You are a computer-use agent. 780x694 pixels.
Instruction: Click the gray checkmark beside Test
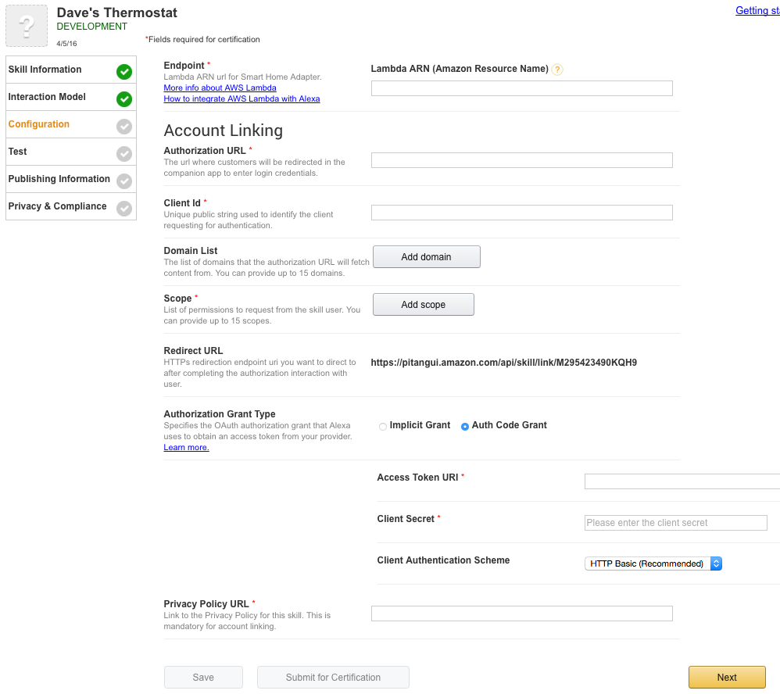pos(124,154)
